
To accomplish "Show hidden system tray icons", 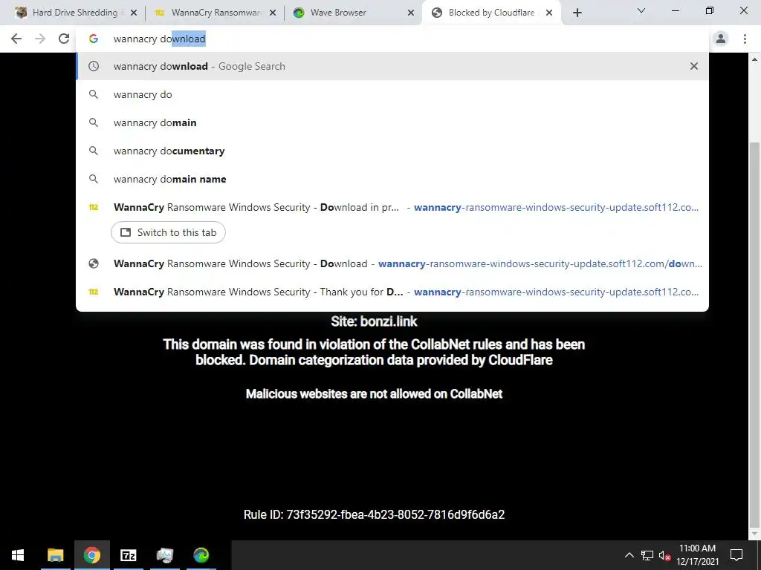I will pyautogui.click(x=629, y=555).
